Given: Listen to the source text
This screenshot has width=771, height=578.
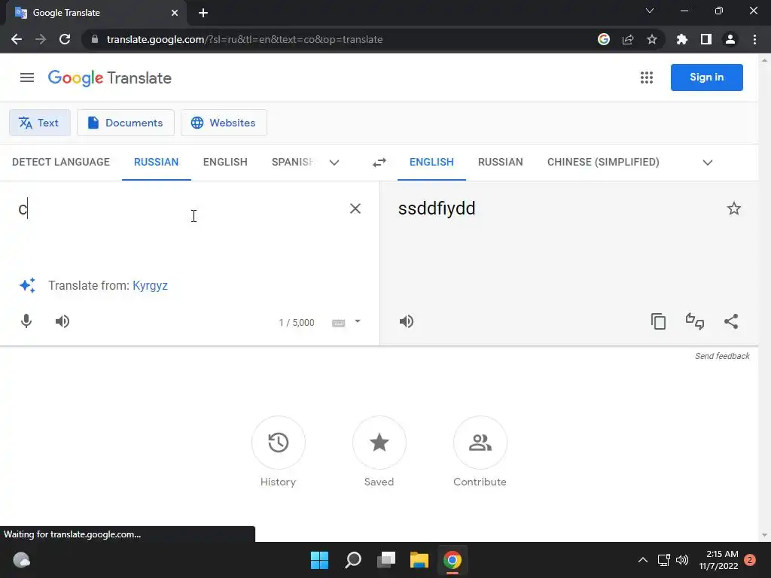Looking at the screenshot, I should tap(62, 321).
